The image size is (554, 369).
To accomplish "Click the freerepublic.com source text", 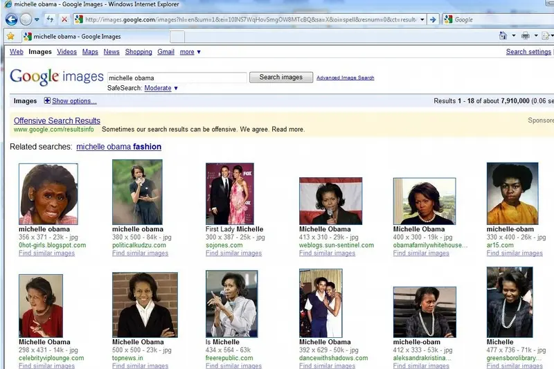I will [x=229, y=358].
